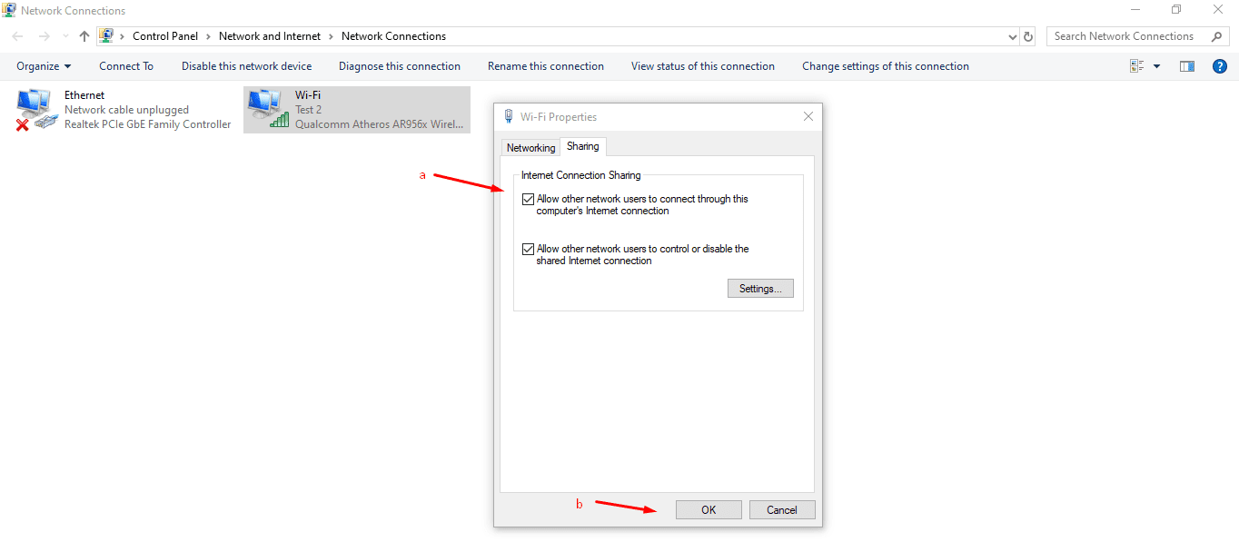This screenshot has height=542, width=1239.
Task: Uncheck allow users to connect through Internet connection
Action: (529, 200)
